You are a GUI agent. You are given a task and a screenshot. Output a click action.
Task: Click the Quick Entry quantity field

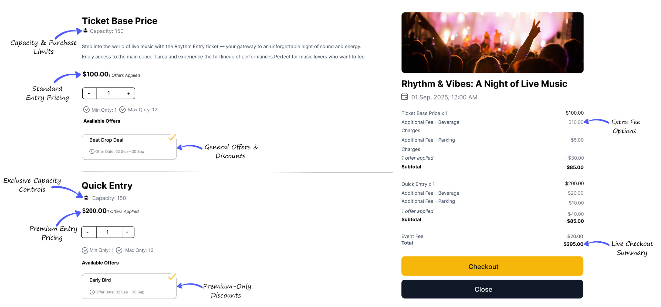coord(108,232)
